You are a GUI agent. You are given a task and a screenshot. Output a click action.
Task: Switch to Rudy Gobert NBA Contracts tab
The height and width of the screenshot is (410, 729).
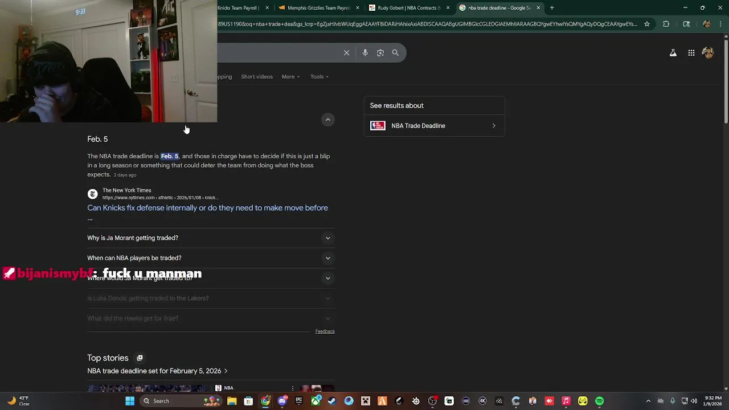(x=407, y=8)
